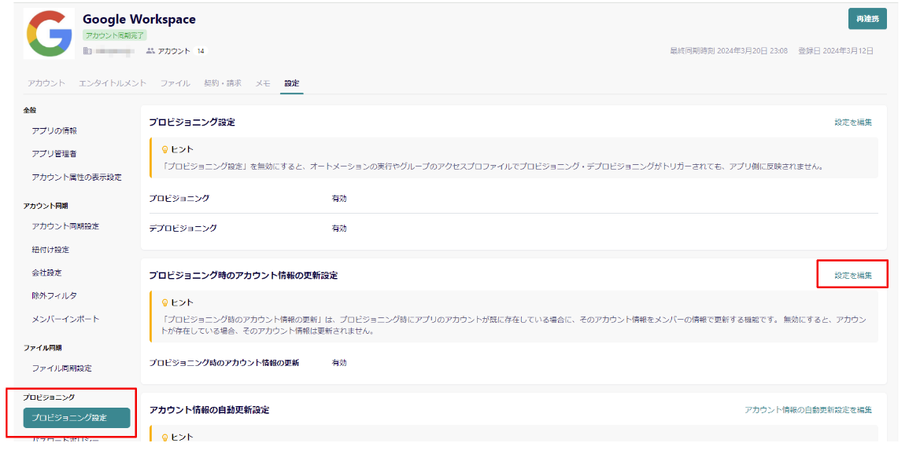Switch to the 契約・請求 tab

[x=223, y=83]
